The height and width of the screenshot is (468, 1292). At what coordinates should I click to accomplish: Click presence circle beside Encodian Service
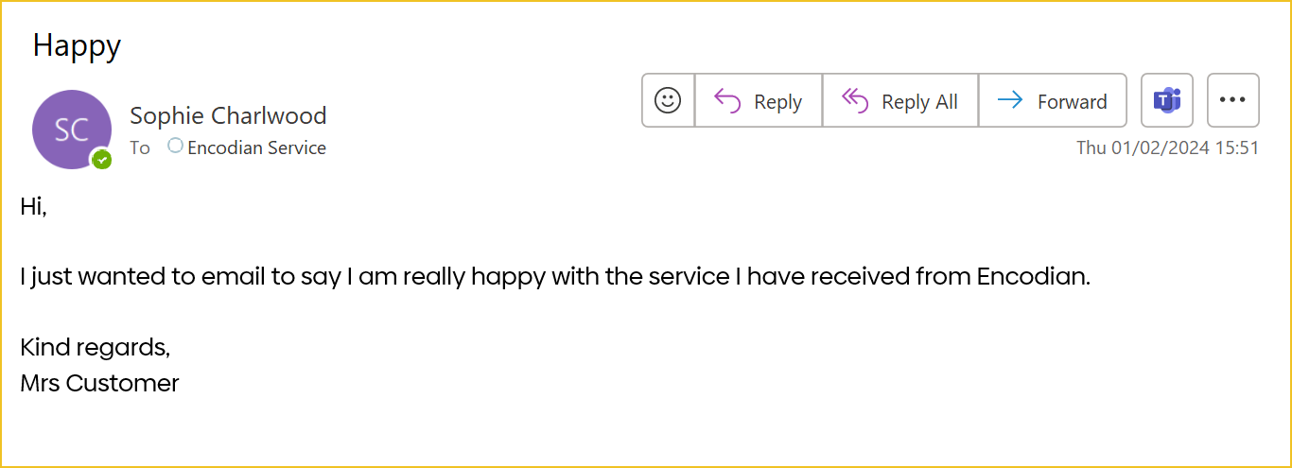(175, 146)
